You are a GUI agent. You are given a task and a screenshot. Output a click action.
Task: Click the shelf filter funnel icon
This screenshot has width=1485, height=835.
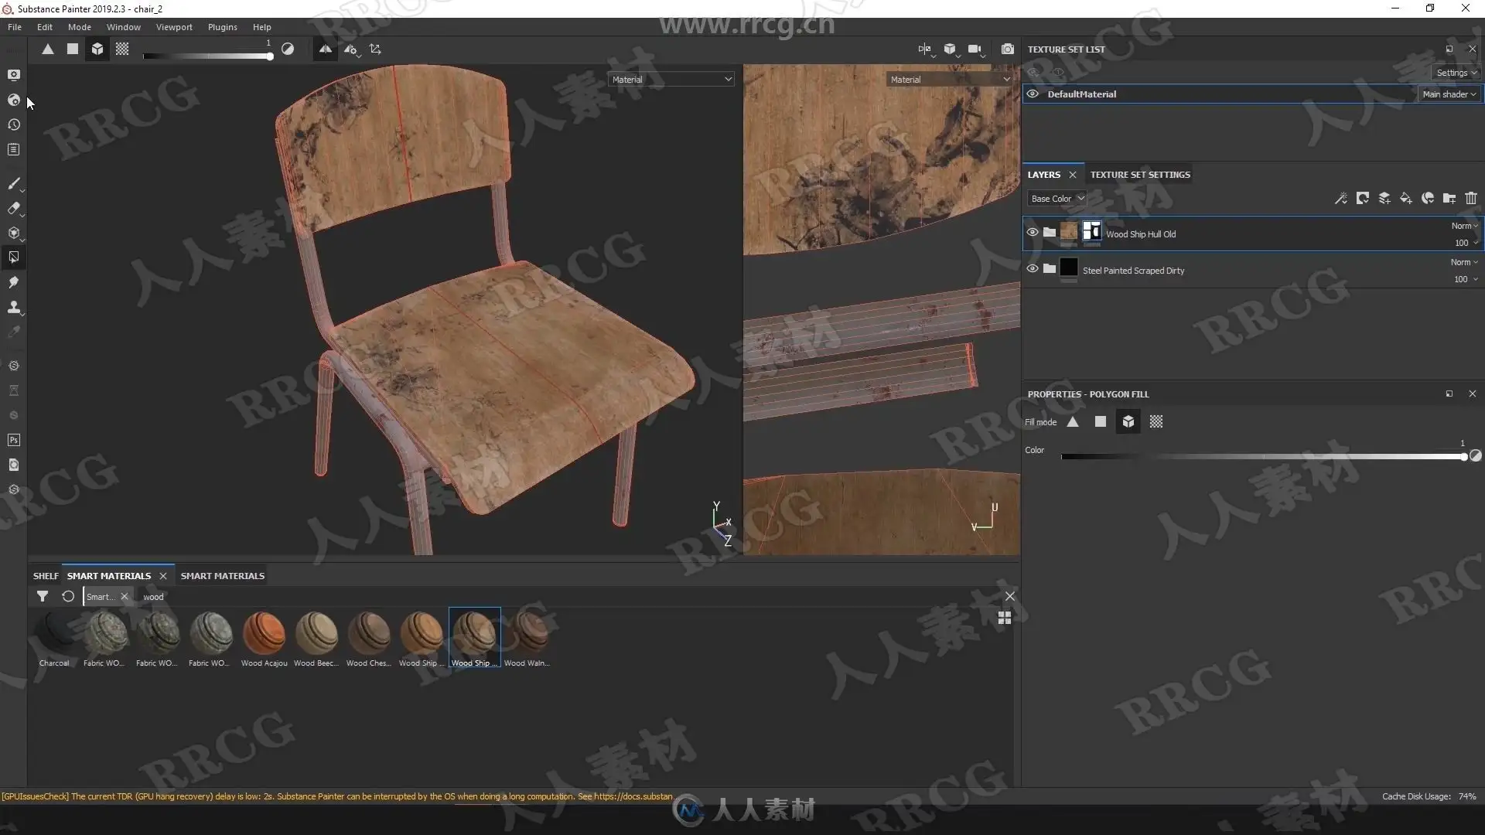pos(43,596)
